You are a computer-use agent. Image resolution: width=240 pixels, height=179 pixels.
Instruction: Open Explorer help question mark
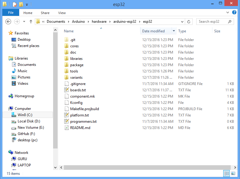coord(234,12)
